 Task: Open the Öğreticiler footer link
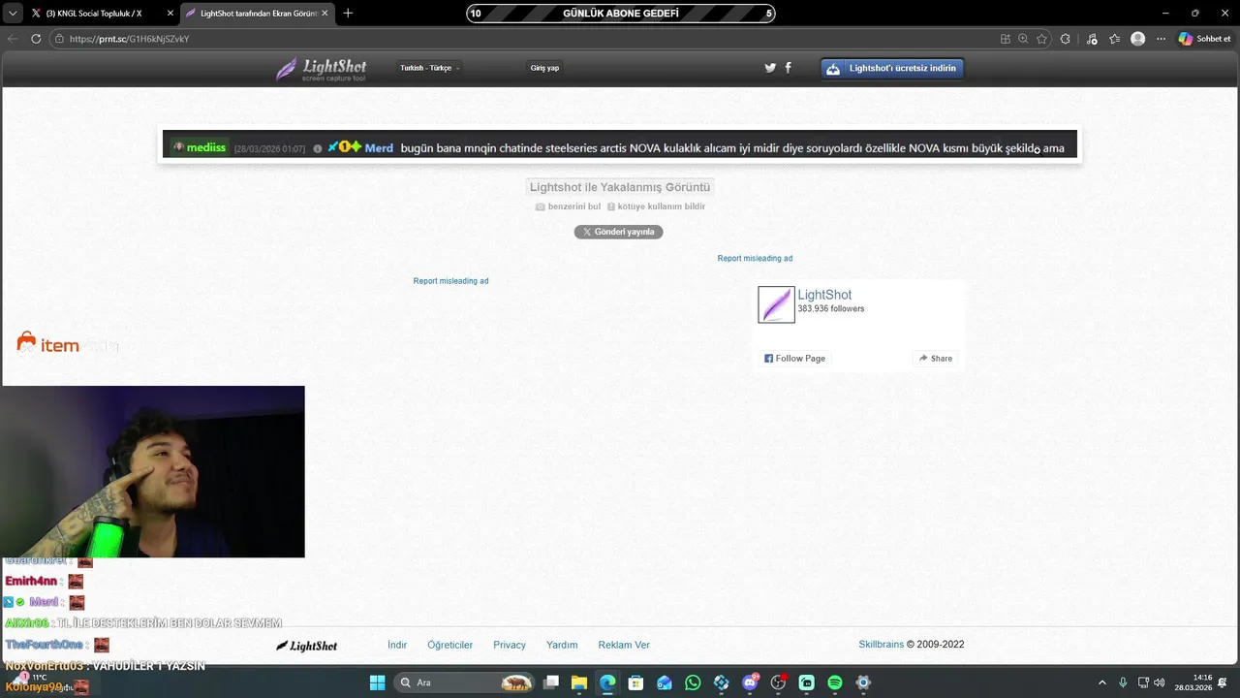coord(450,645)
